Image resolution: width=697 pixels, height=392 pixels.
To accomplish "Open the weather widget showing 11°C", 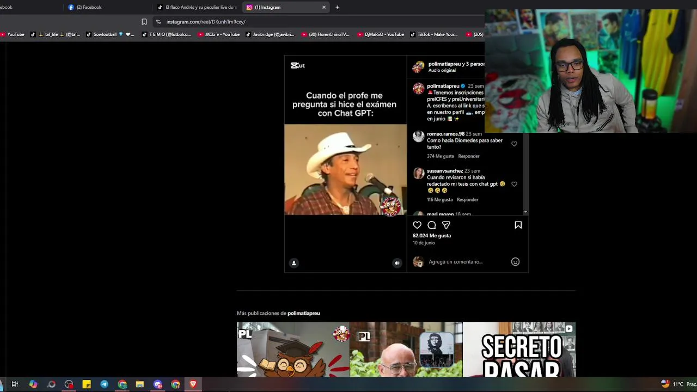I will click(x=678, y=384).
